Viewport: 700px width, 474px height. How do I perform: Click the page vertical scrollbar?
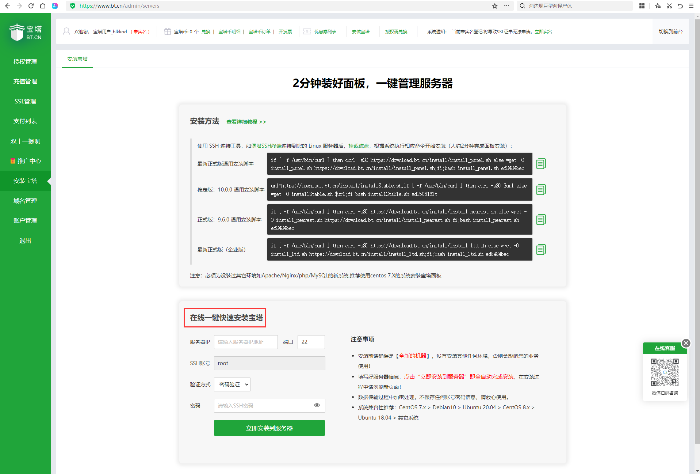[x=697, y=219]
